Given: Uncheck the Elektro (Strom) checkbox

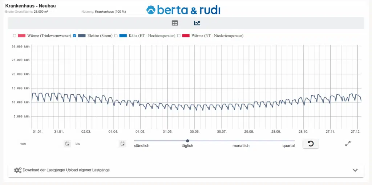Looking at the screenshot, I should (x=74, y=36).
